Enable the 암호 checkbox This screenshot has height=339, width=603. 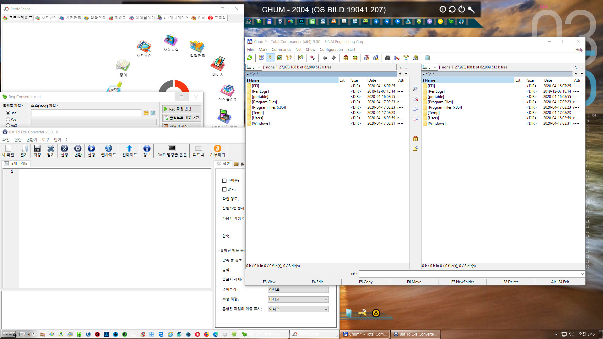(x=224, y=189)
